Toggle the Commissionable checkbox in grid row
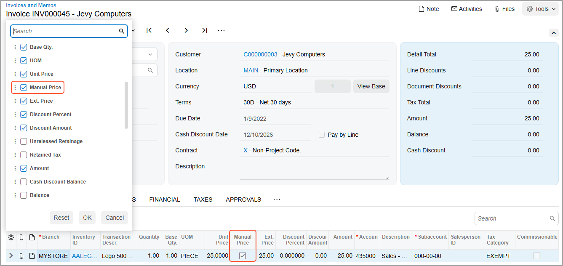 (x=537, y=256)
